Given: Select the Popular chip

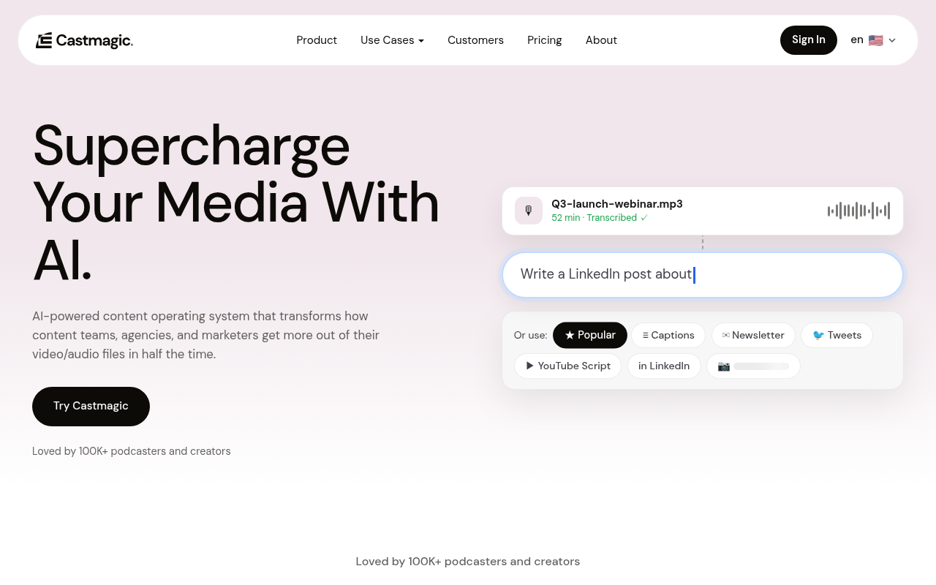Looking at the screenshot, I should pyautogui.click(x=590, y=335).
